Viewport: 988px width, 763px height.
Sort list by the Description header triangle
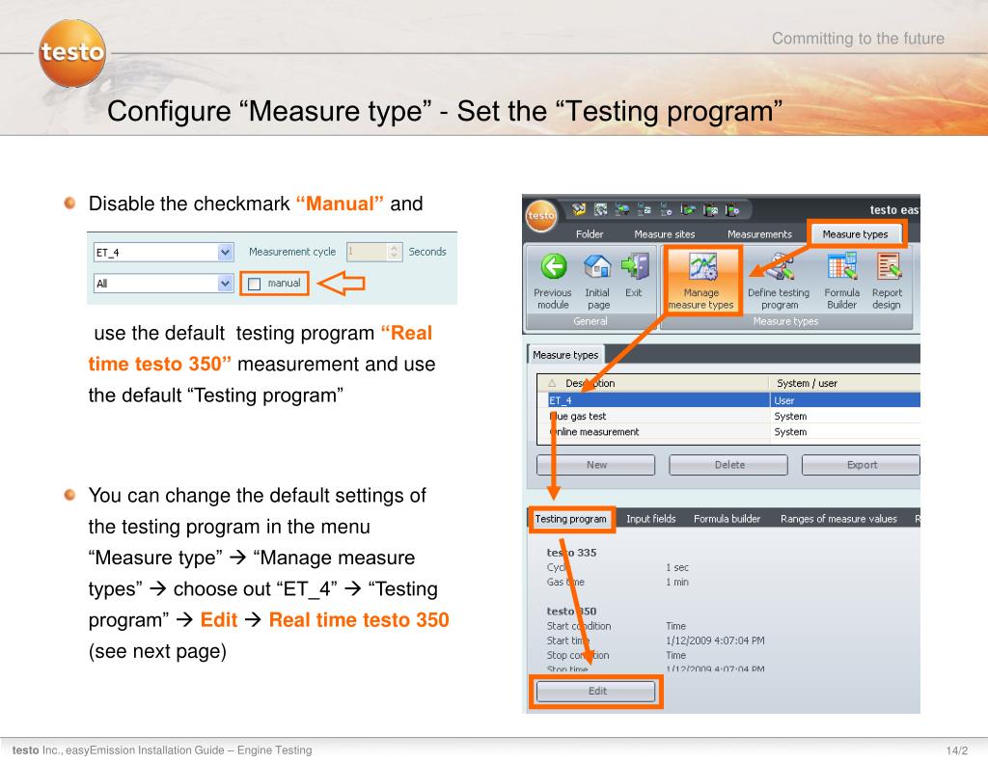click(552, 383)
